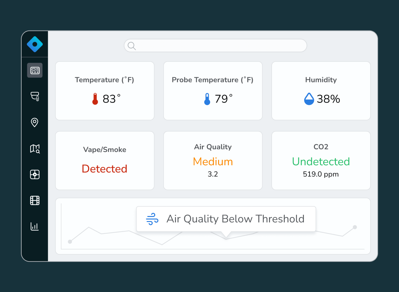Select the first data point on chart
The image size is (399, 292).
[x=70, y=242]
